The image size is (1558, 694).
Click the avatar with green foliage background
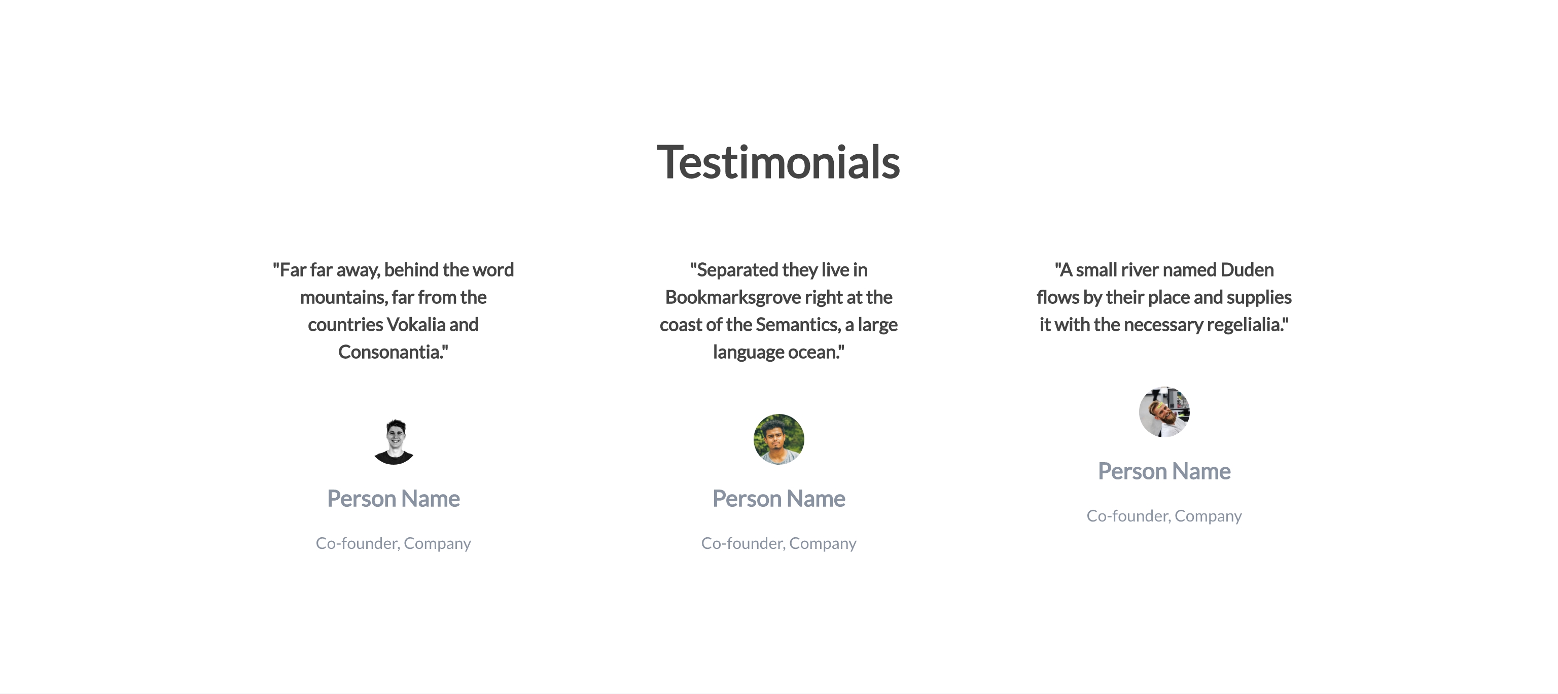click(x=778, y=439)
